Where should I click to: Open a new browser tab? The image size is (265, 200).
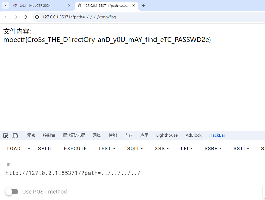[x=143, y=5]
